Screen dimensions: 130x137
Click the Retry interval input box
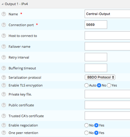pos(96,57)
